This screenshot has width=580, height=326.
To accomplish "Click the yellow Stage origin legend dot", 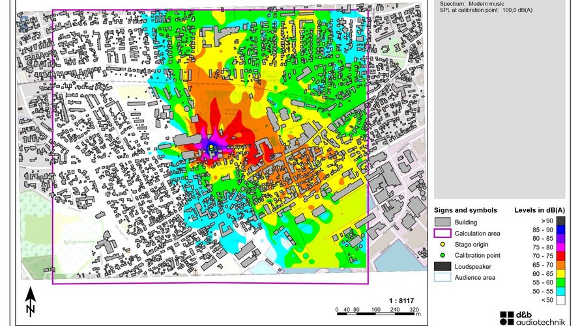I will point(442,244).
